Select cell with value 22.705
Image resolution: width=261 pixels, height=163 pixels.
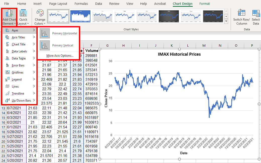pyautogui.click(x=47, y=137)
